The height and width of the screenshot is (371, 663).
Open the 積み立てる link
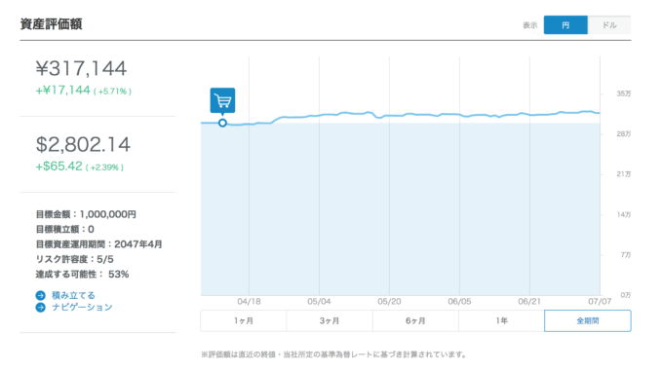73,295
